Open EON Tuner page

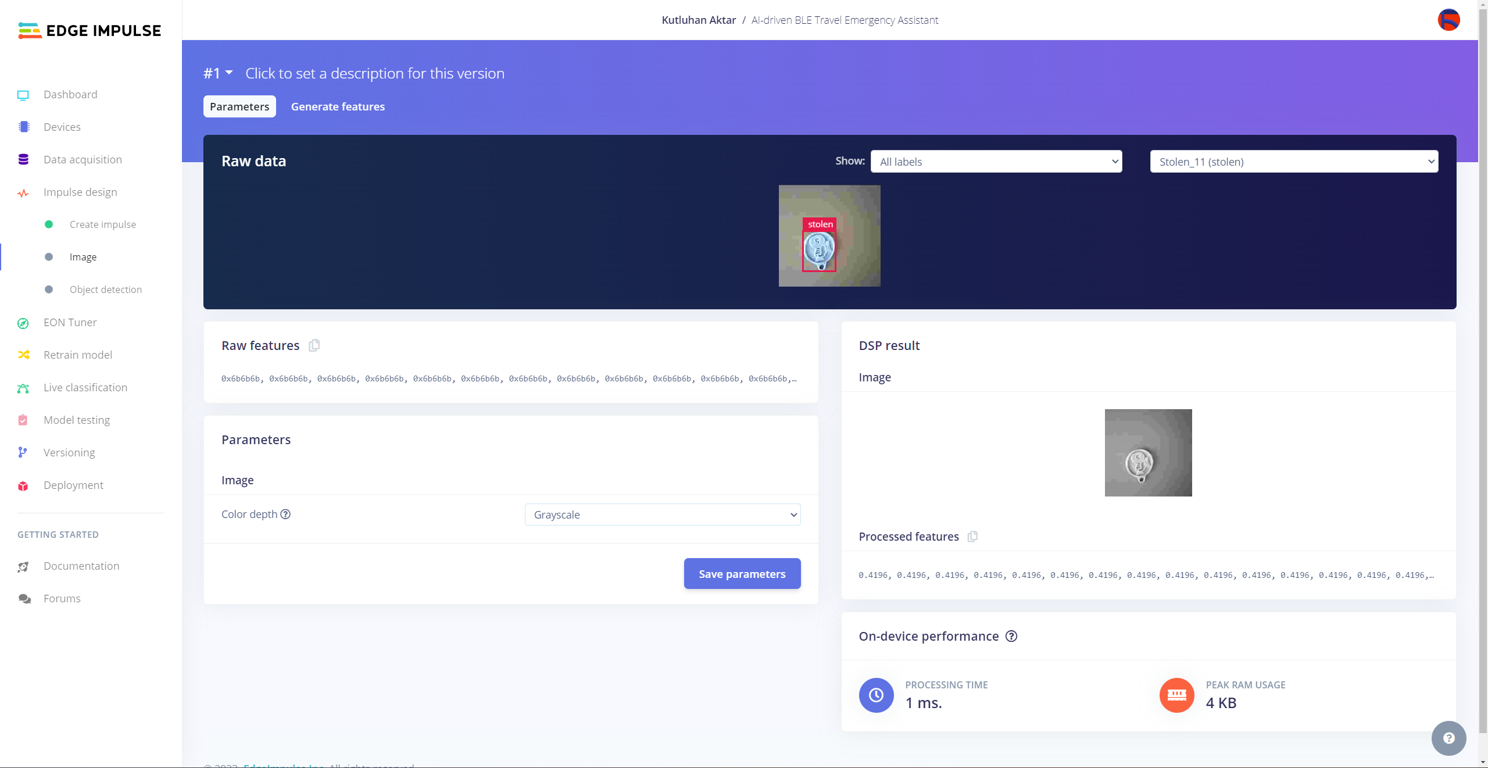tap(70, 322)
